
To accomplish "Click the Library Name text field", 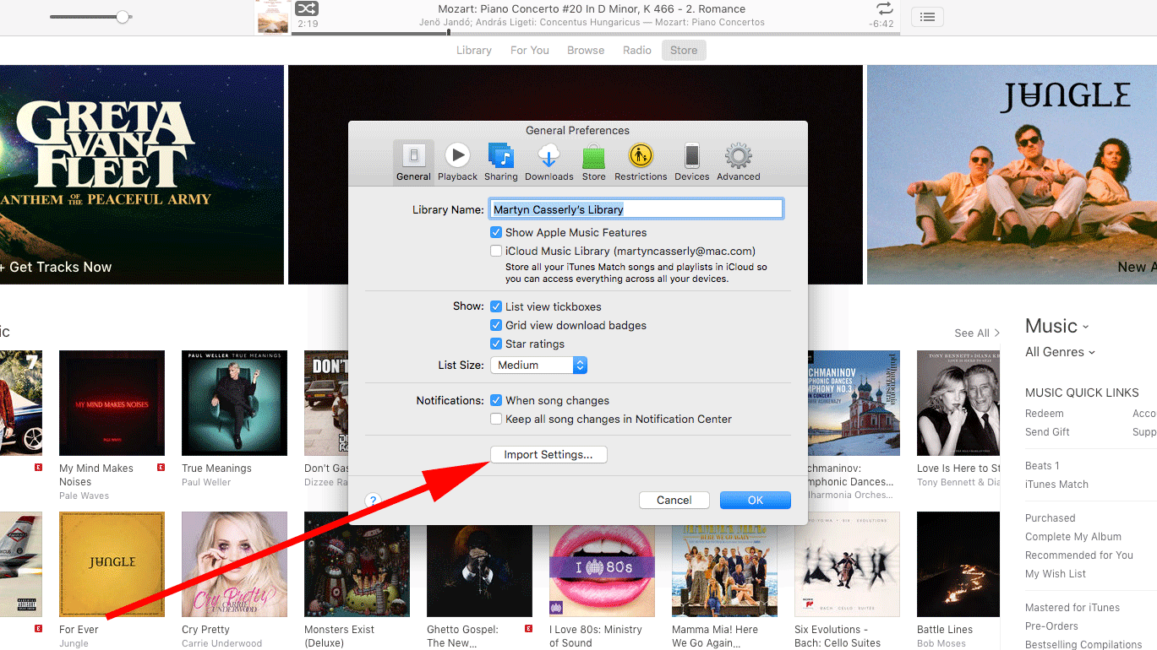I will click(x=636, y=209).
